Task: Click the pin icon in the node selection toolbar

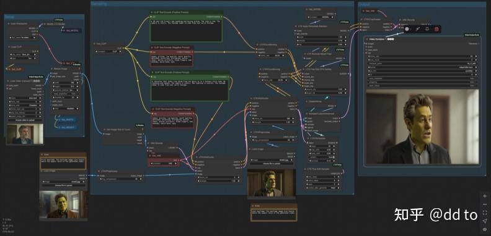Action: [x=417, y=29]
